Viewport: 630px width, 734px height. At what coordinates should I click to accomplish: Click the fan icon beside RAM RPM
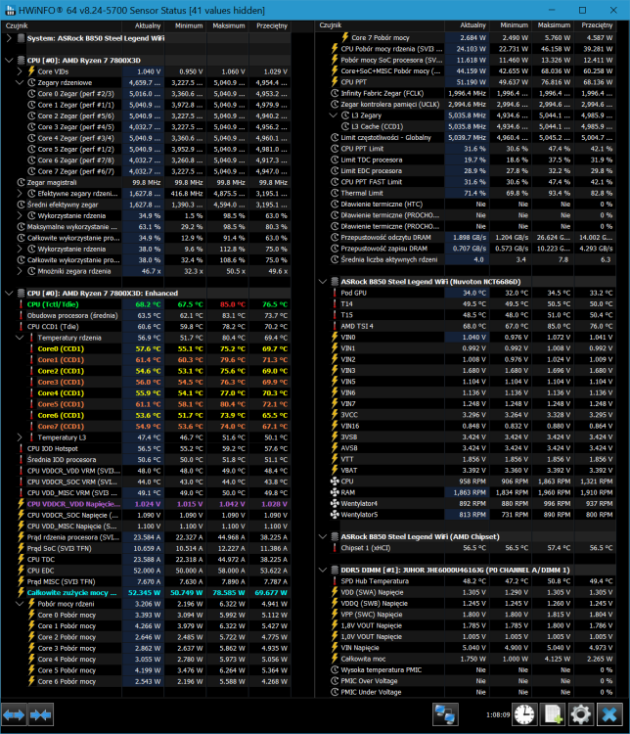tap(335, 492)
